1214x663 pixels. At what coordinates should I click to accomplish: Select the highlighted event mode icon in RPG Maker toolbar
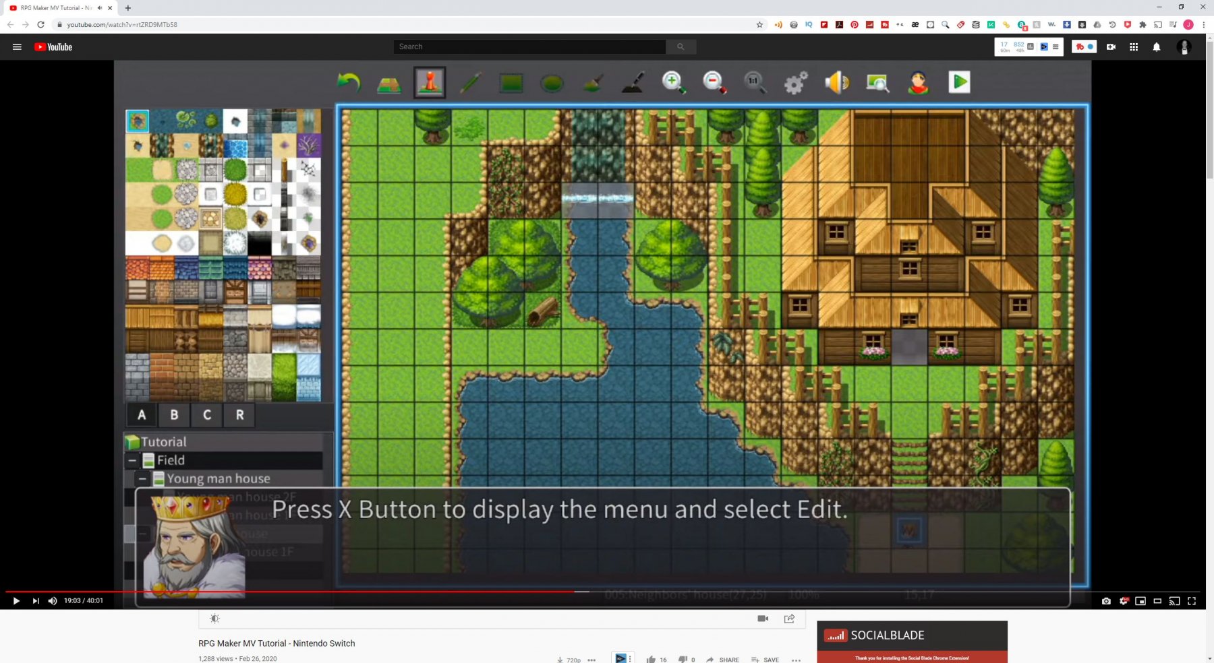430,82
